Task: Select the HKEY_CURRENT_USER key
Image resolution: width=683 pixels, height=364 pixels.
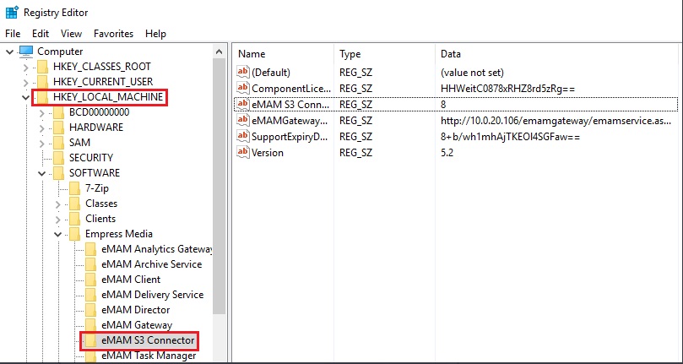Action: (103, 82)
